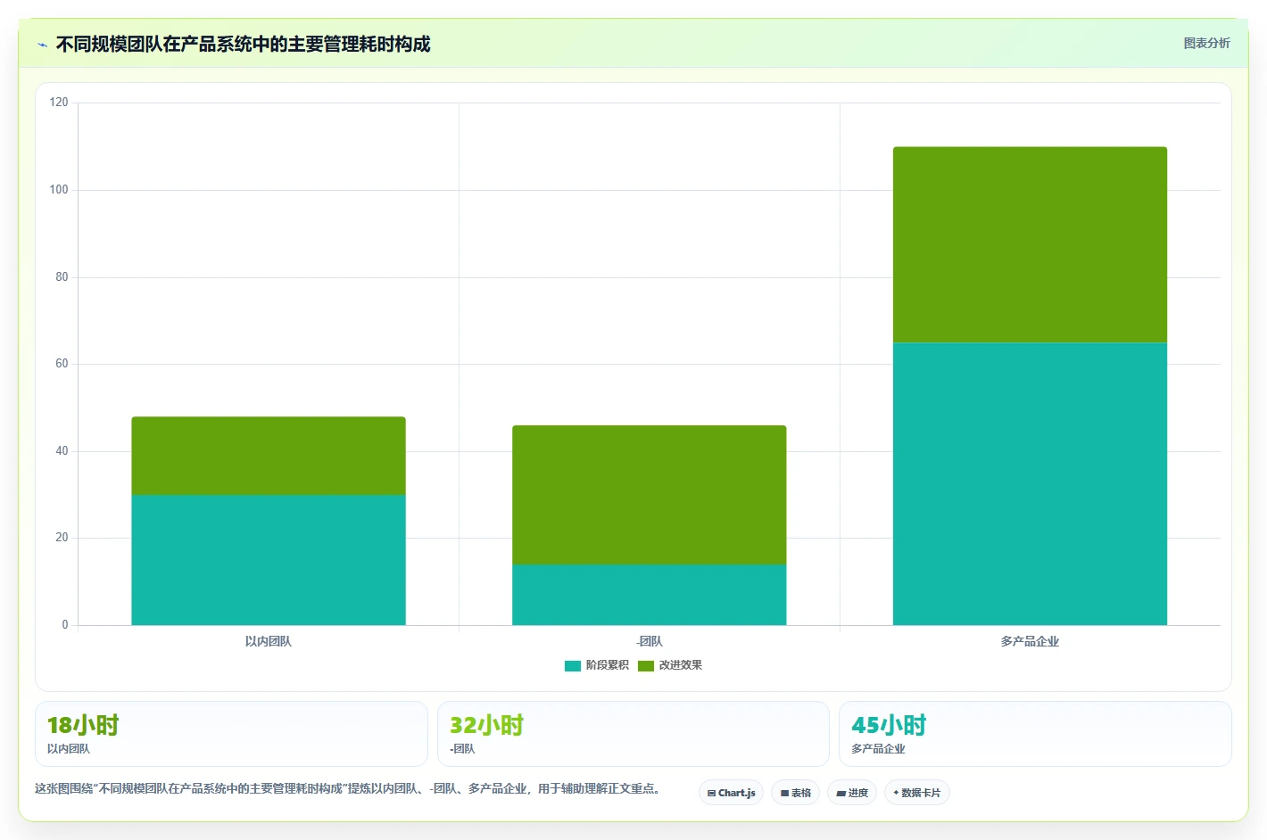This screenshot has height=840, width=1267.
Task: Click the teal bar segment for -团队
Action: point(650,595)
